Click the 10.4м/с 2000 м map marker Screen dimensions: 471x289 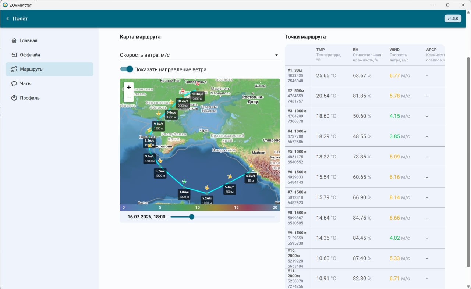[198, 96]
